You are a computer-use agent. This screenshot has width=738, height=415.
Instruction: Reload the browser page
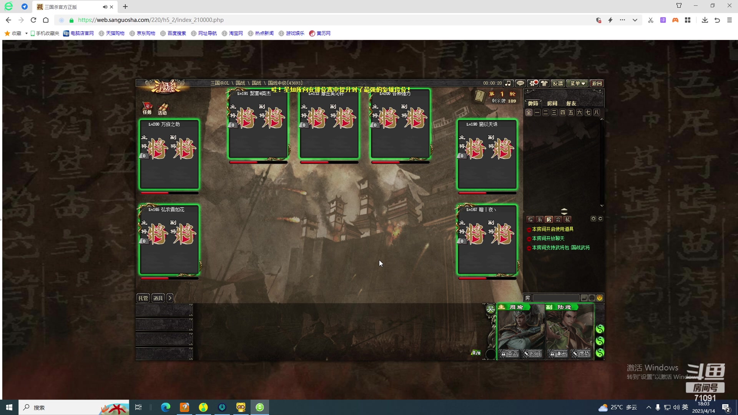(x=33, y=20)
